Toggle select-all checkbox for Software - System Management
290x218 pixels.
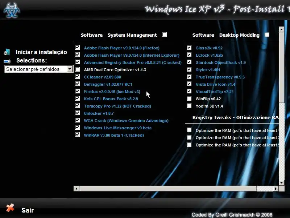point(164,35)
